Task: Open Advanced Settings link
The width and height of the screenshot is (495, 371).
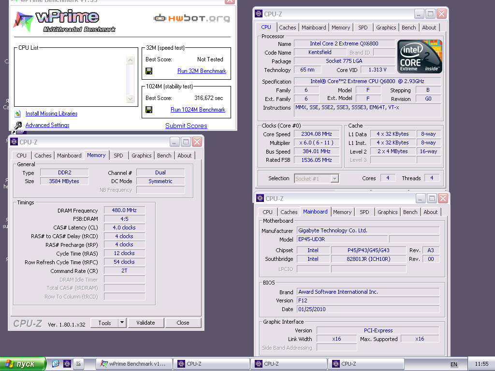Action: (47, 125)
